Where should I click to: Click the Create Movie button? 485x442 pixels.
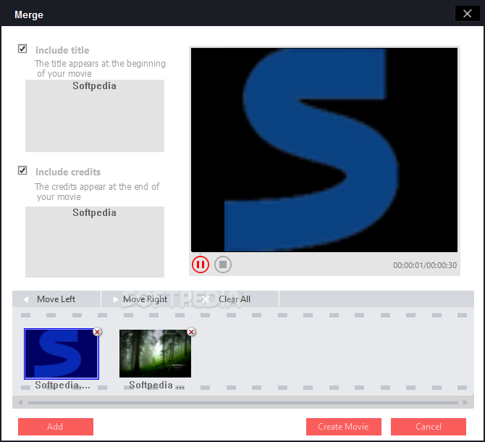344,427
